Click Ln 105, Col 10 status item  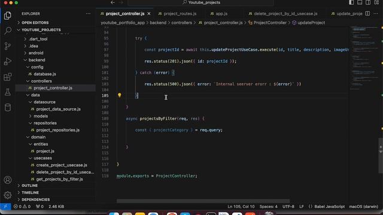coord(241,207)
